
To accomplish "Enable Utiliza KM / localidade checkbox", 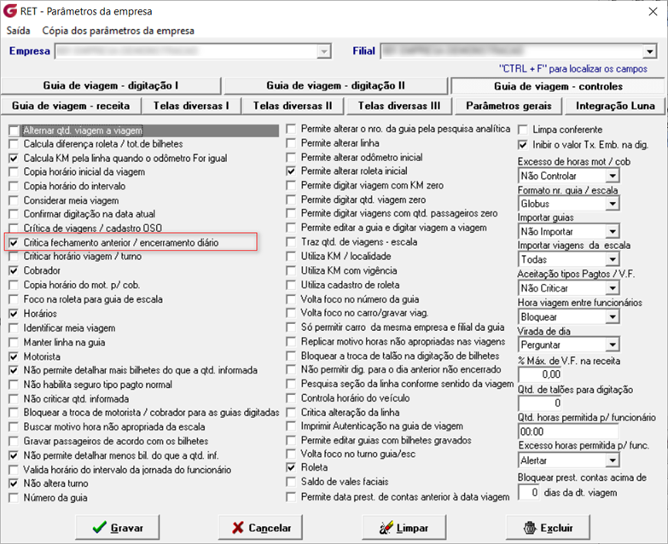I will pyautogui.click(x=291, y=257).
